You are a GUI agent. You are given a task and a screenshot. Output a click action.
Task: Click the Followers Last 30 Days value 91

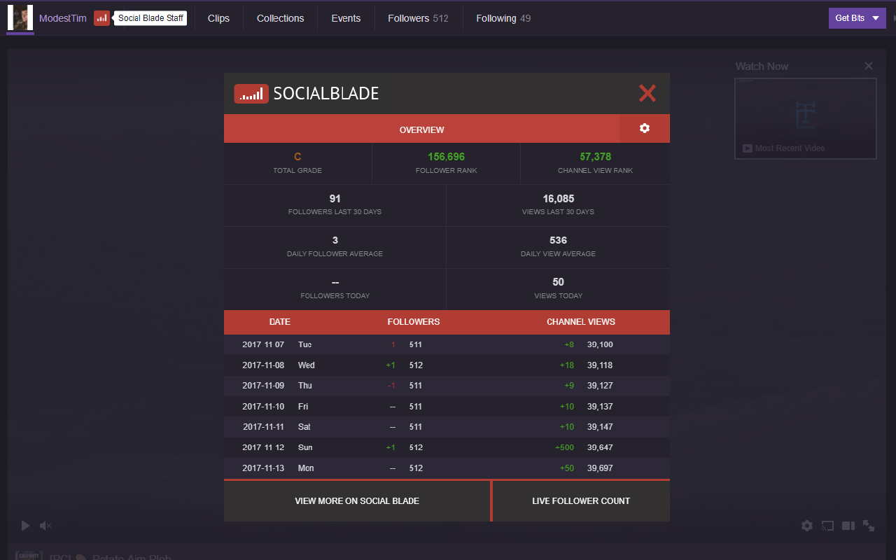coord(335,199)
